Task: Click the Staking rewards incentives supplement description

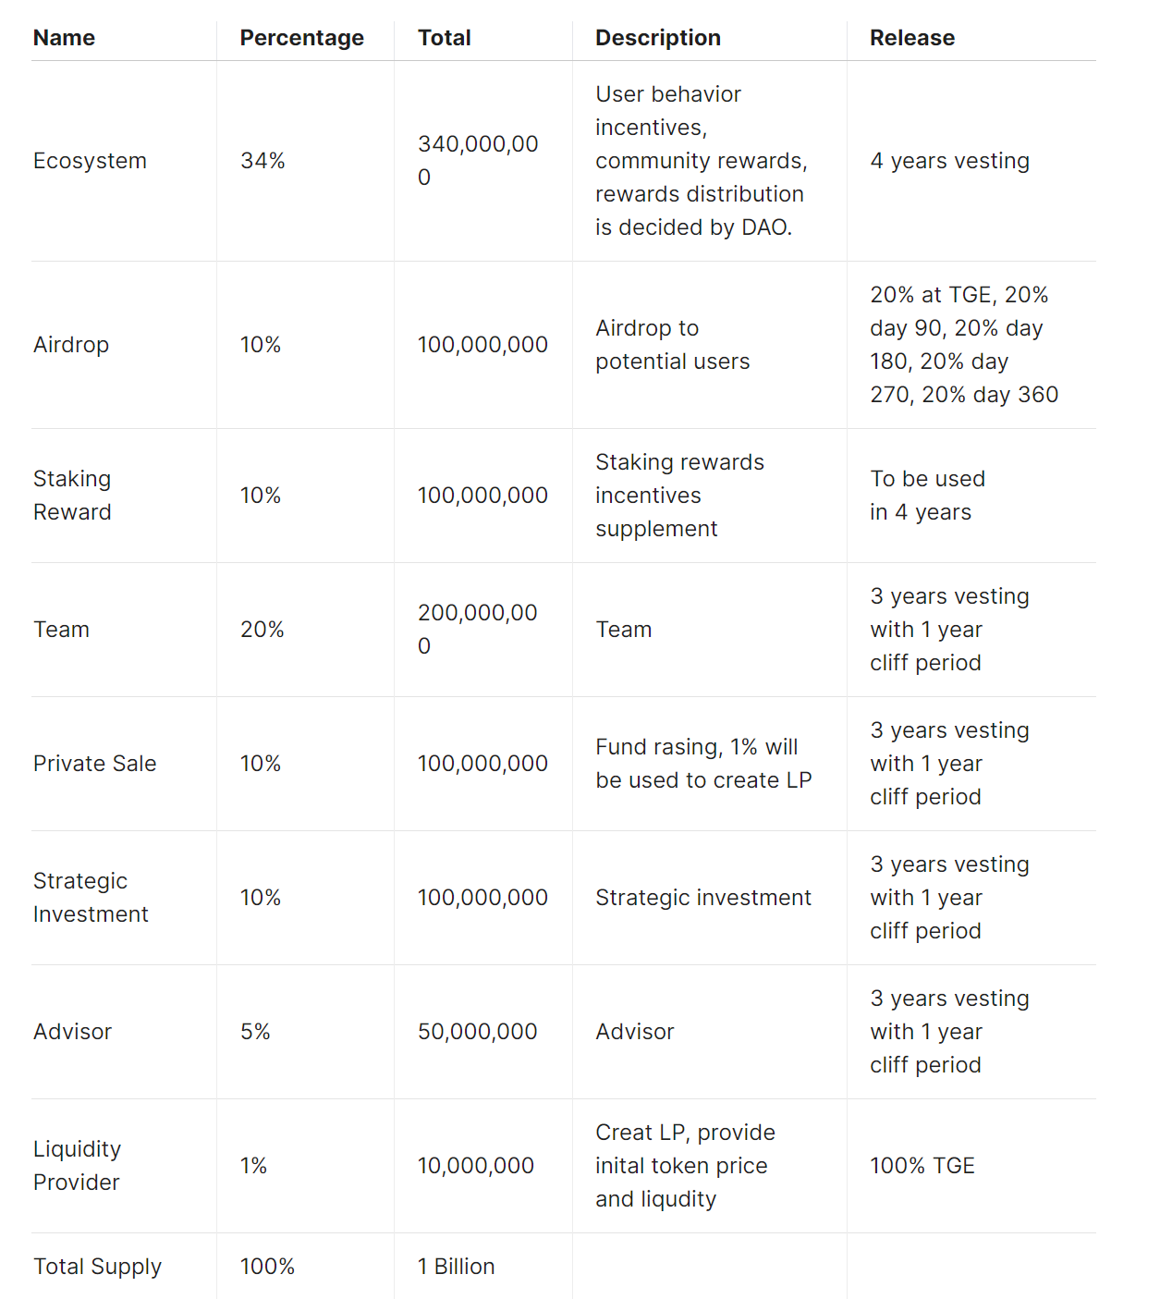Action: [679, 496]
